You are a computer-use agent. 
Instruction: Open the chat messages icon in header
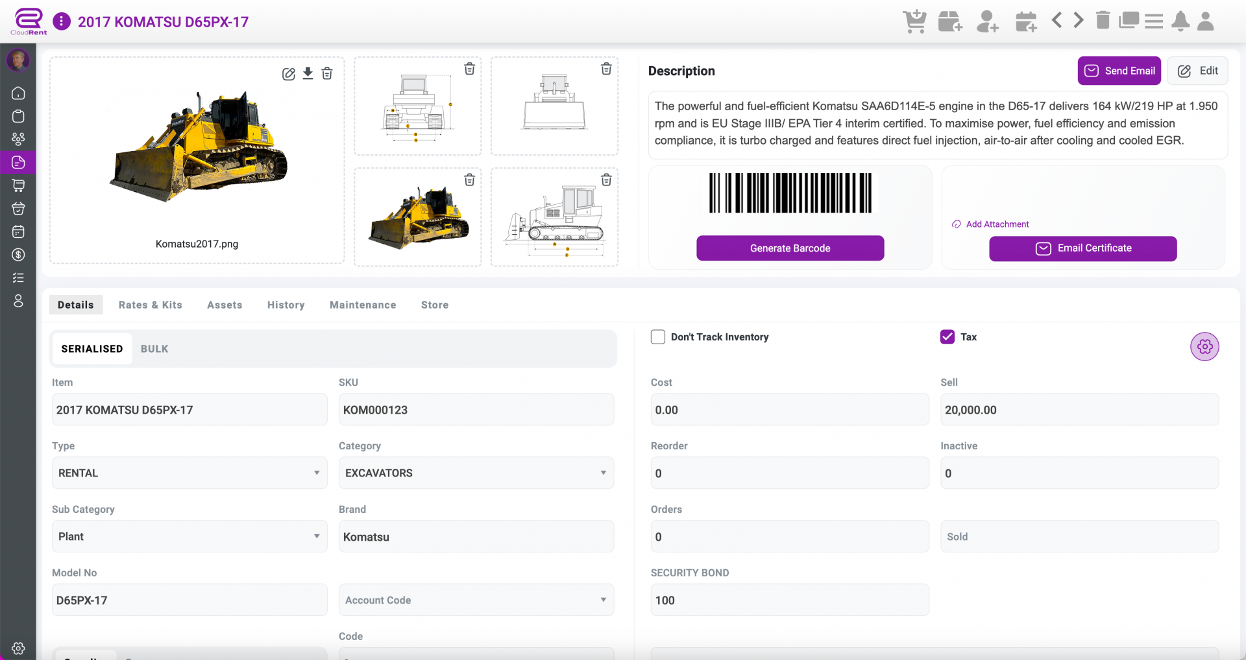(1129, 20)
